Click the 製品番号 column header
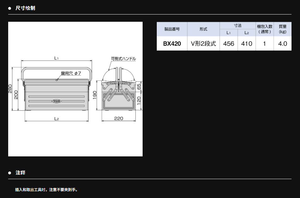This screenshot has height=198, width=300. [172, 29]
